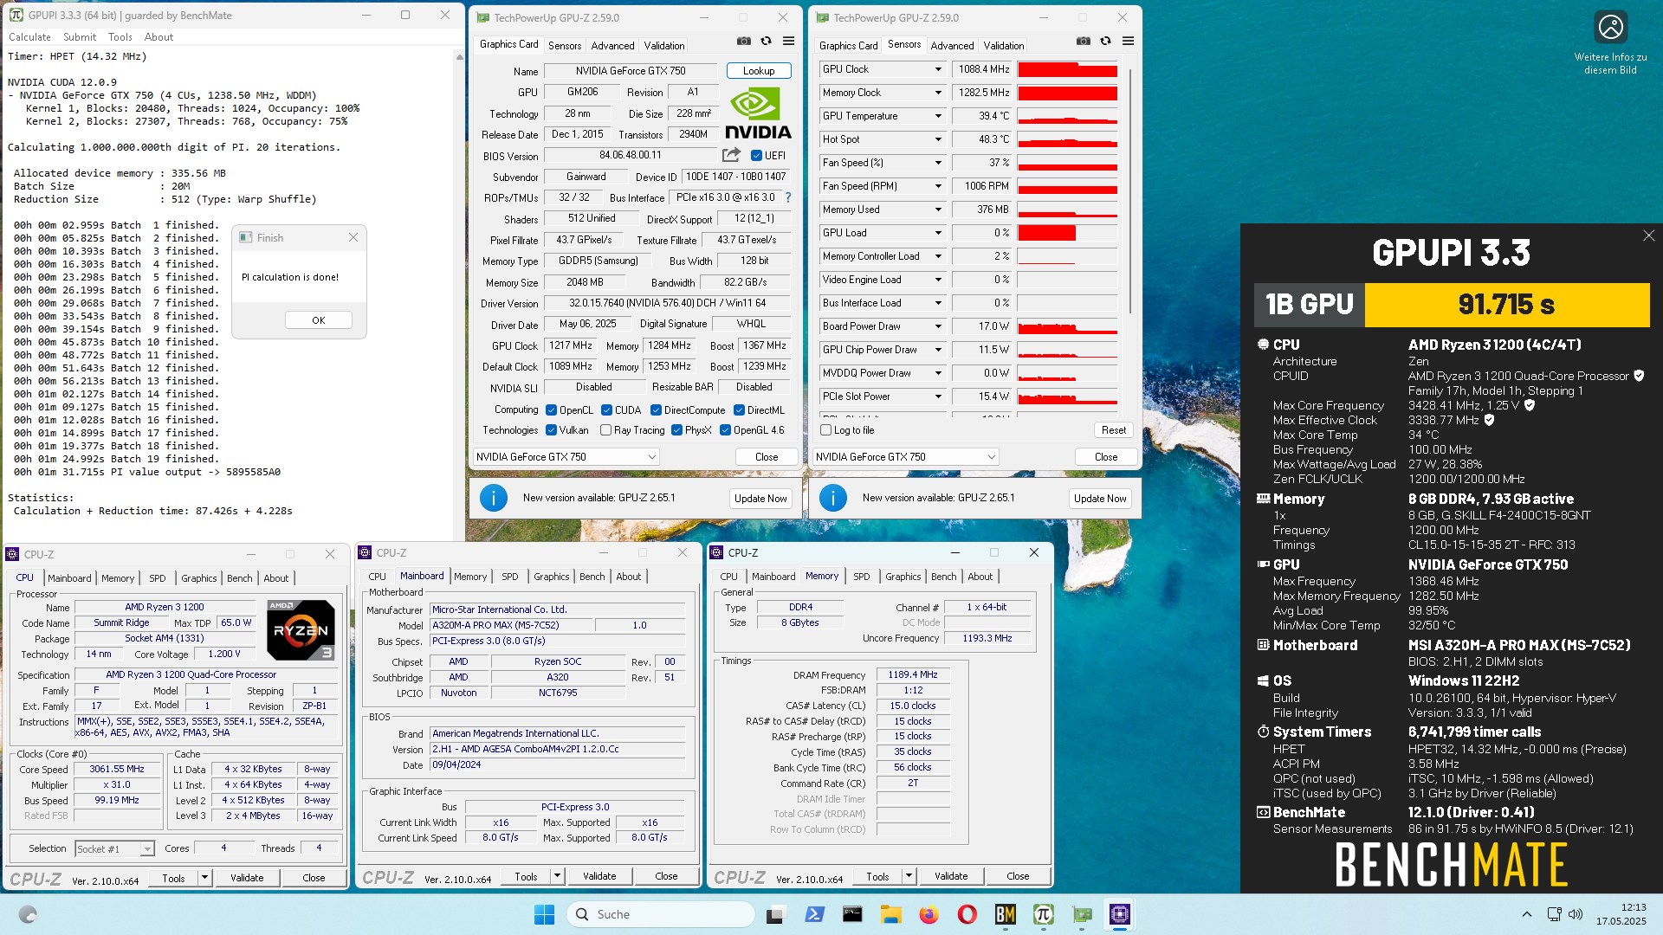Toggle the Vulkan checkbox
The image size is (1663, 935).
tap(551, 430)
